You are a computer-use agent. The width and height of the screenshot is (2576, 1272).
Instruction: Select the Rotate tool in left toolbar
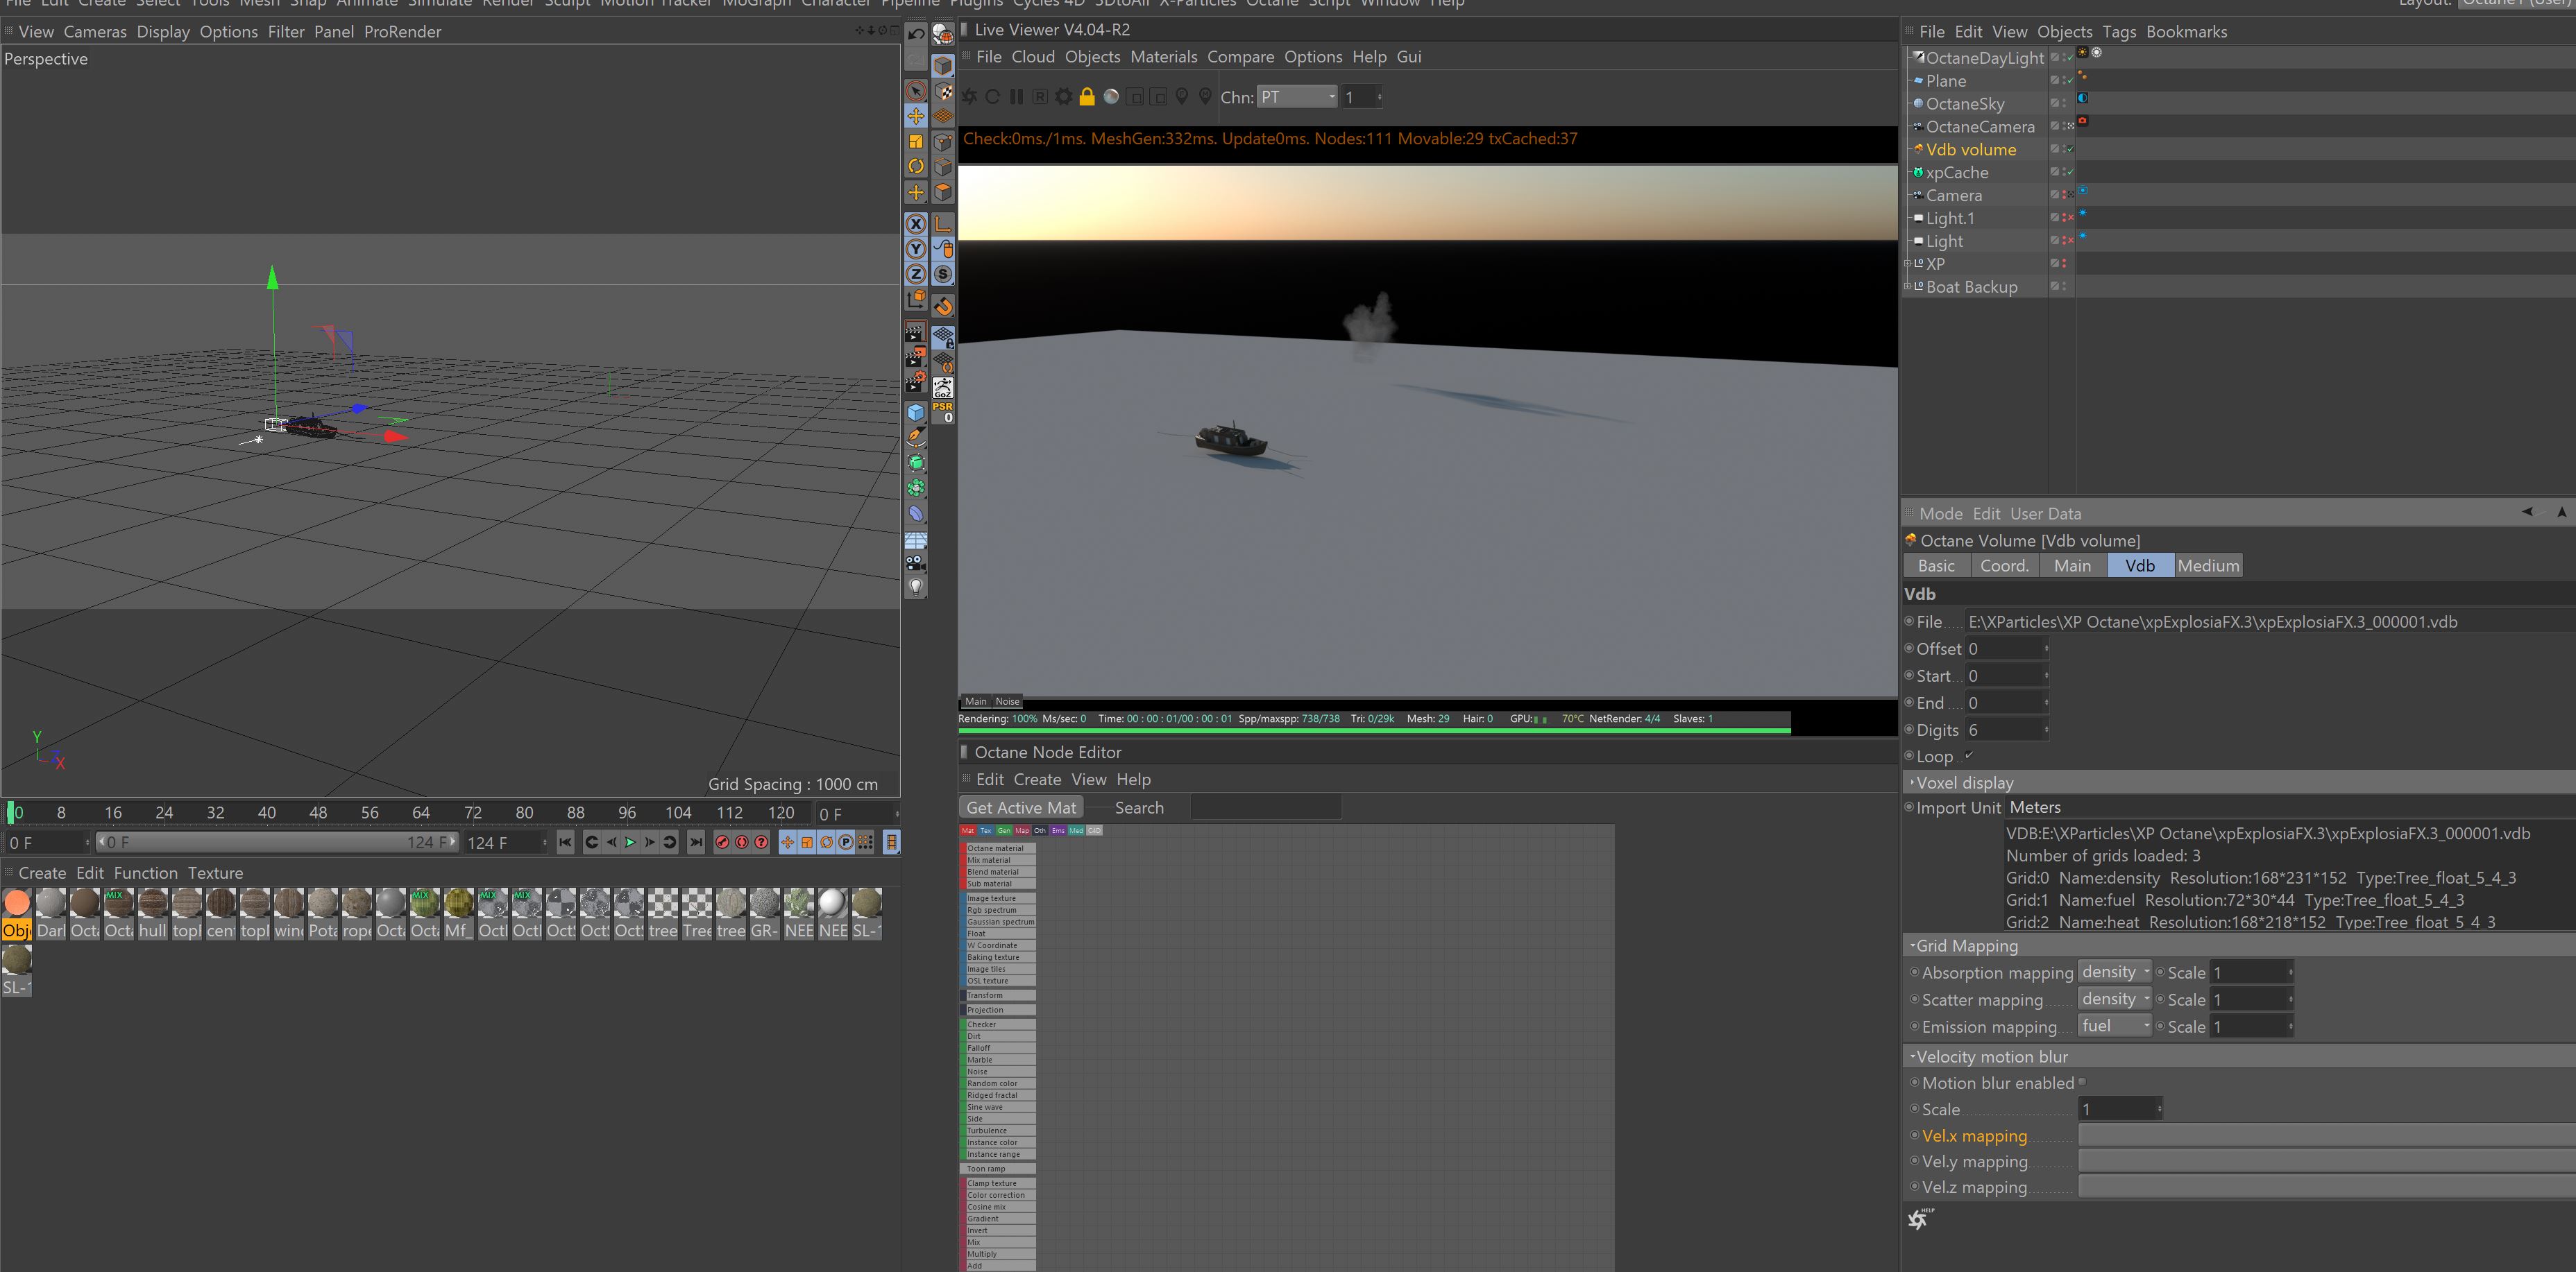[x=916, y=167]
